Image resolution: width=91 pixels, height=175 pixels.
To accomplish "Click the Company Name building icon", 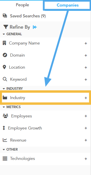I will 4,43.
